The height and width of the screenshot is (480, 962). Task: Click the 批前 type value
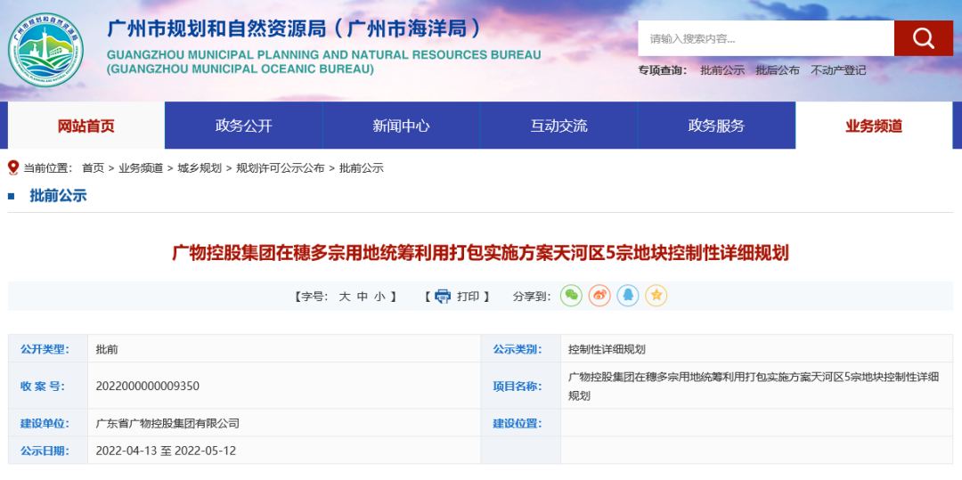tap(107, 349)
